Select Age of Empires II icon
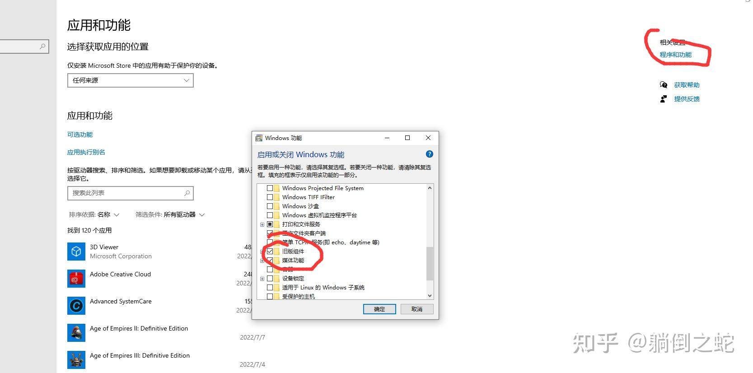753x373 pixels. (x=76, y=333)
